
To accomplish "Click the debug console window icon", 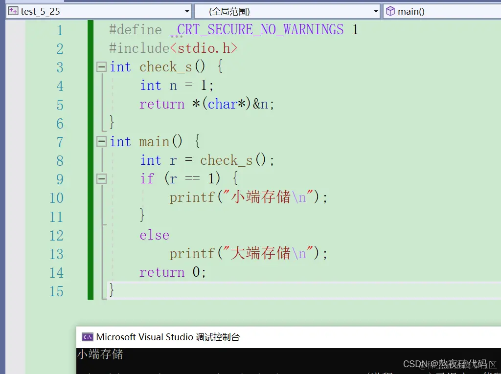I will (87, 337).
